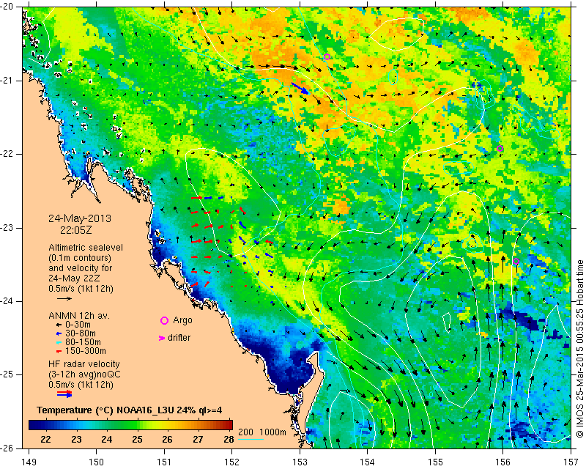Click the Argo float marker near 156E, 22S
The width and height of the screenshot is (586, 469).
(x=500, y=149)
